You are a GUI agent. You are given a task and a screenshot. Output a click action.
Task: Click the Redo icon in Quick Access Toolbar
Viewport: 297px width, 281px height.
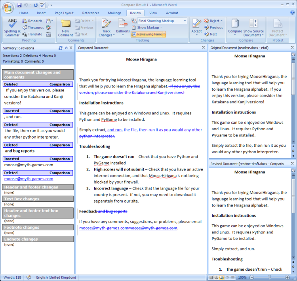(x=36, y=5)
